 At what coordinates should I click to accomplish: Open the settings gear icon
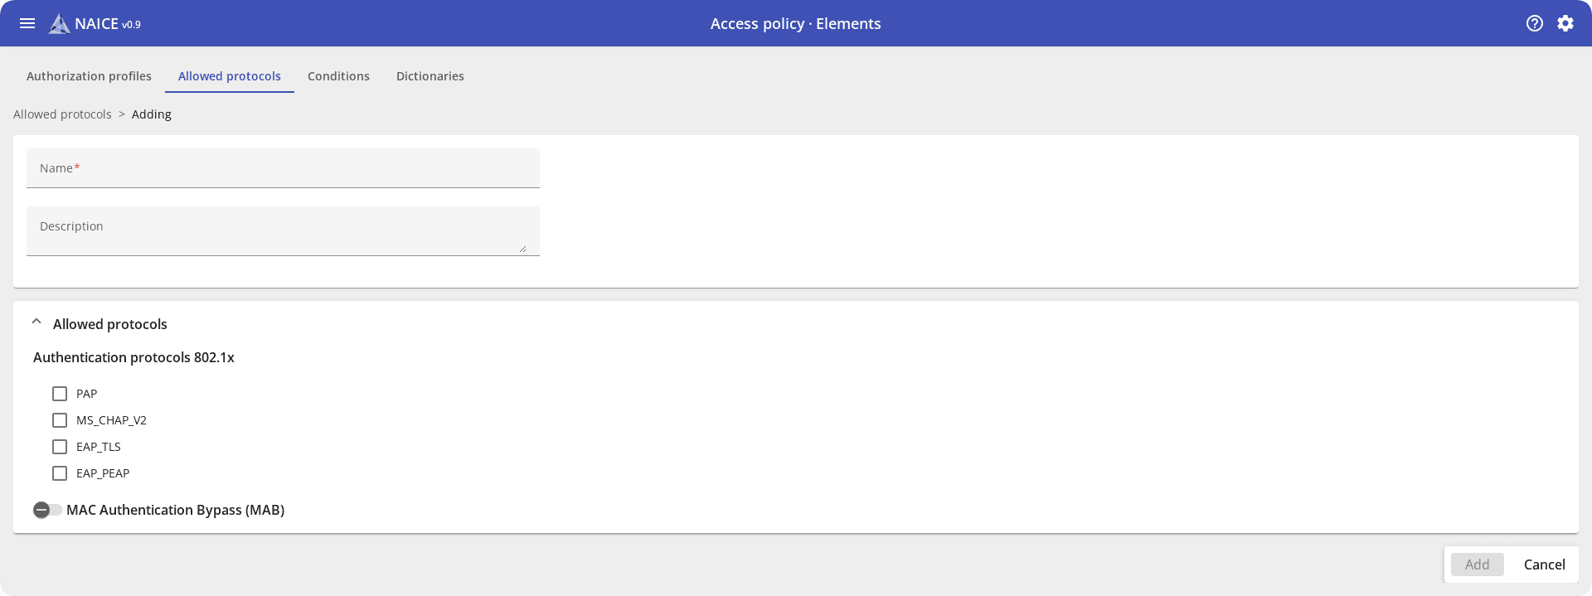pos(1565,23)
